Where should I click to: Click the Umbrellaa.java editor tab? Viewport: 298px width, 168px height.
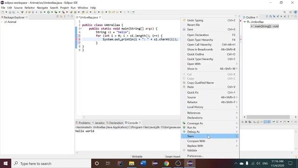pos(89,17)
